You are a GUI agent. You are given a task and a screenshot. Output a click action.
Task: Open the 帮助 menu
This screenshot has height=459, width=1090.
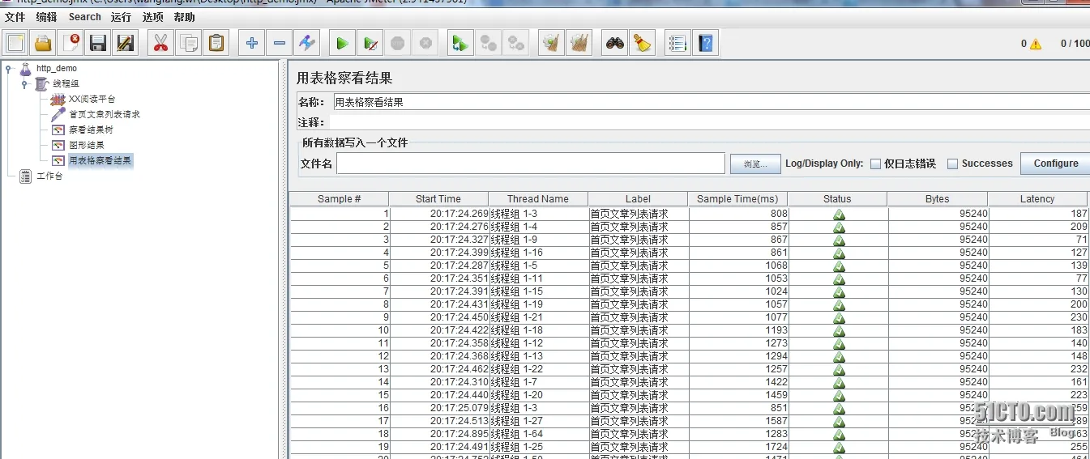[184, 17]
